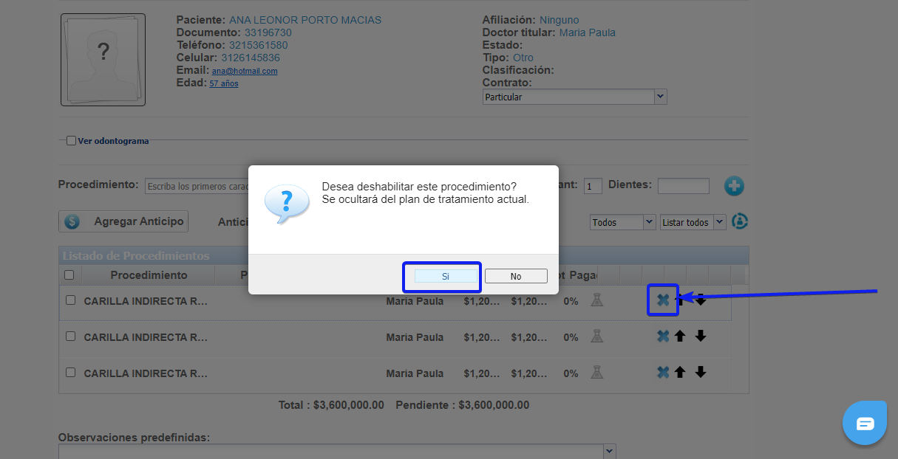This screenshot has width=898, height=459.
Task: Click the phone number 3215361580
Action: [x=259, y=45]
